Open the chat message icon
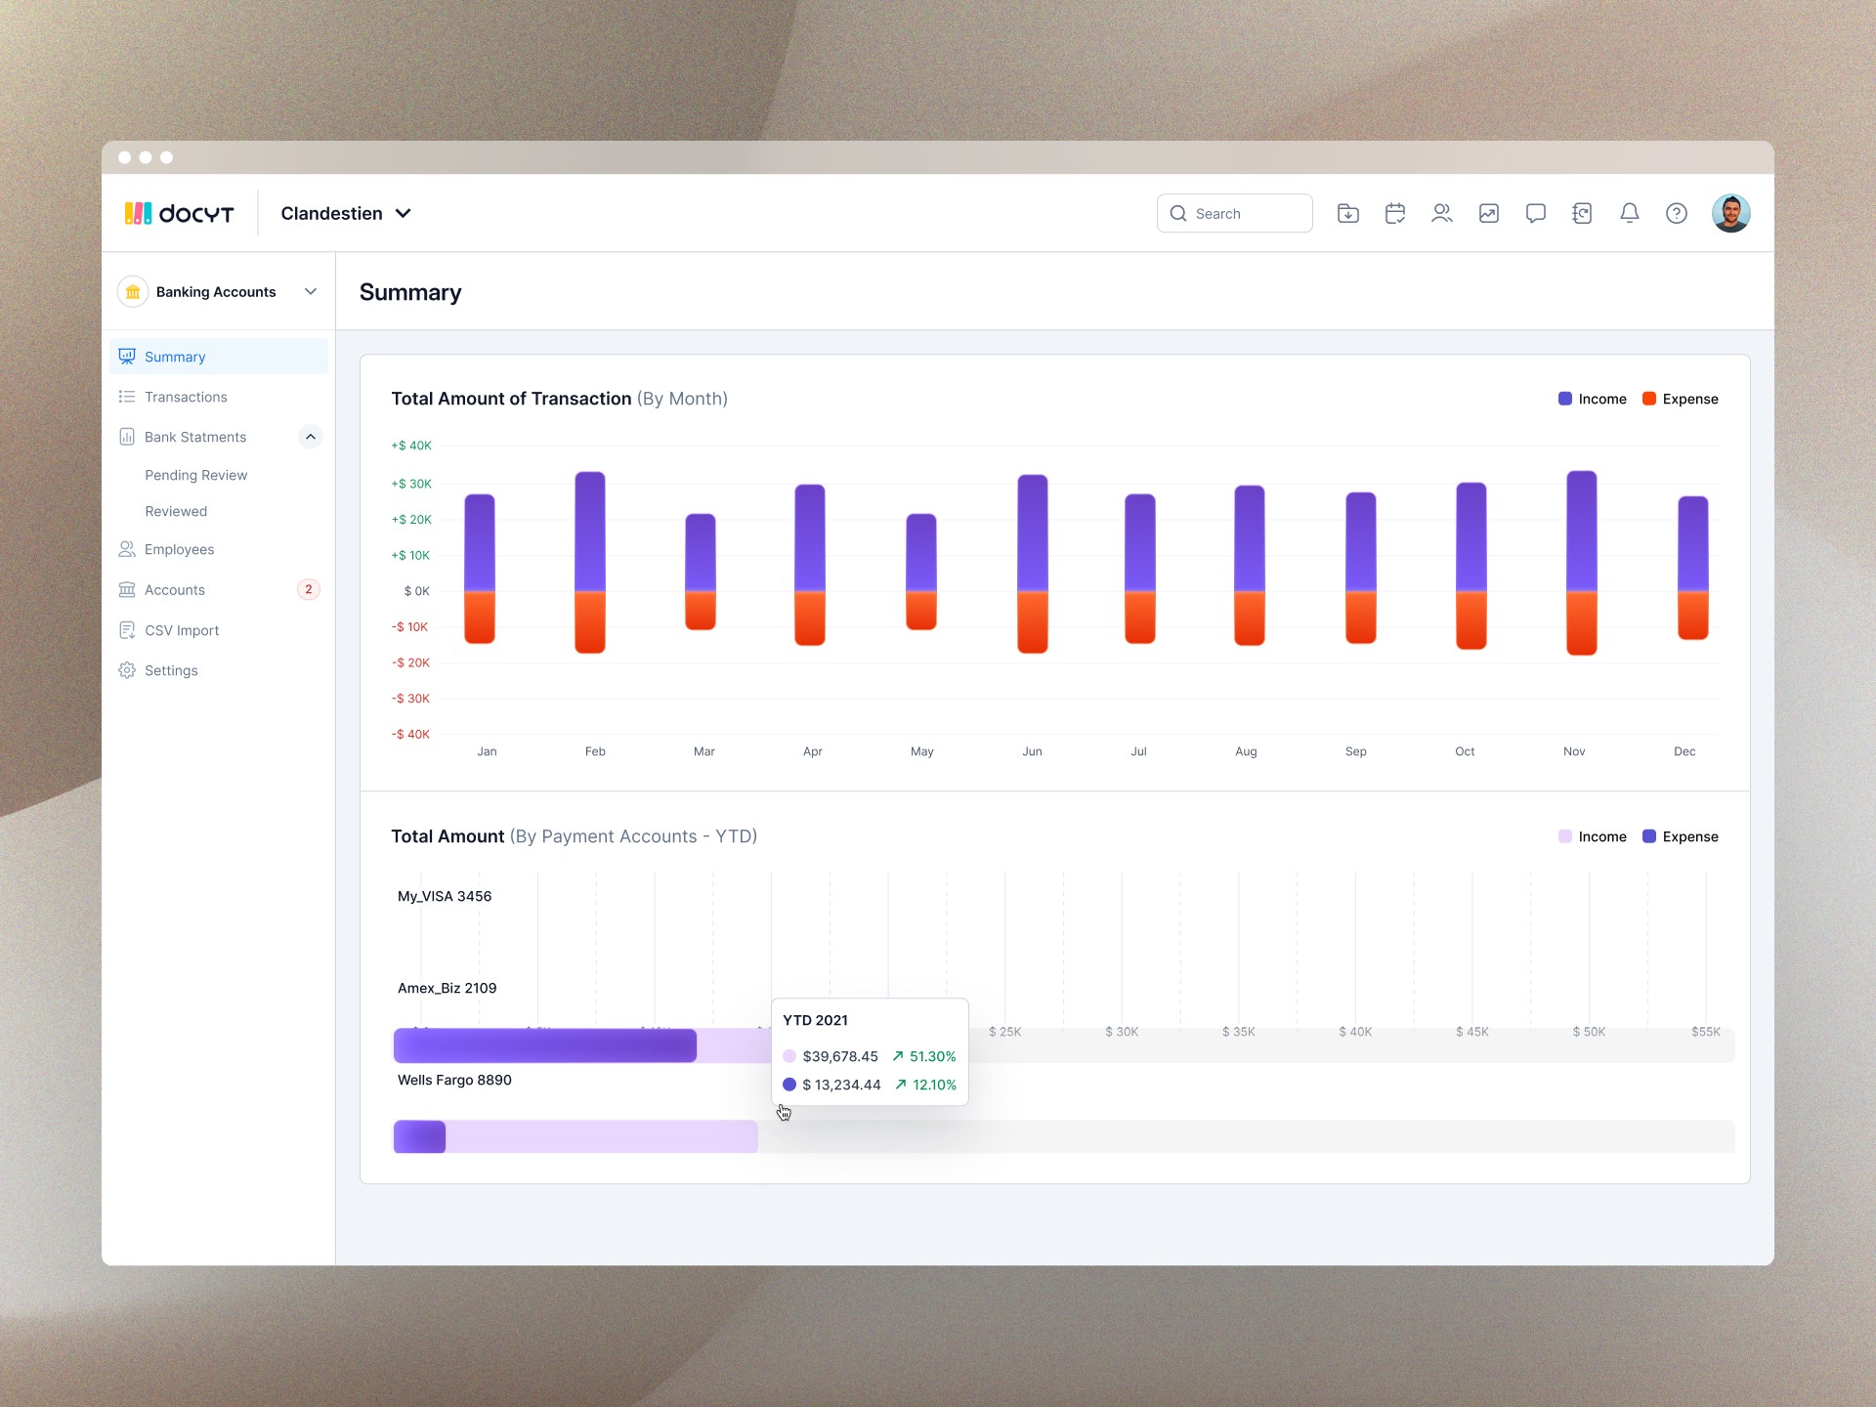The image size is (1876, 1407). [x=1536, y=213]
